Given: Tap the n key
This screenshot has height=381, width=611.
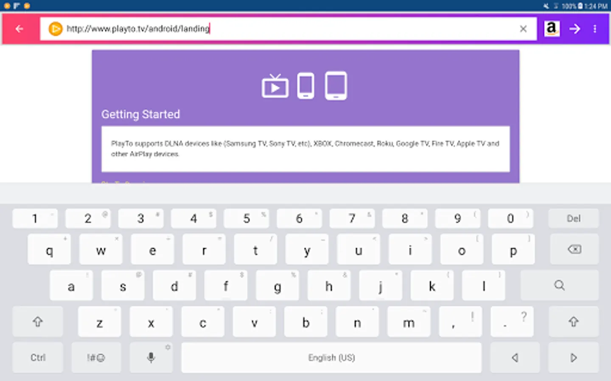Looking at the screenshot, I should point(357,322).
